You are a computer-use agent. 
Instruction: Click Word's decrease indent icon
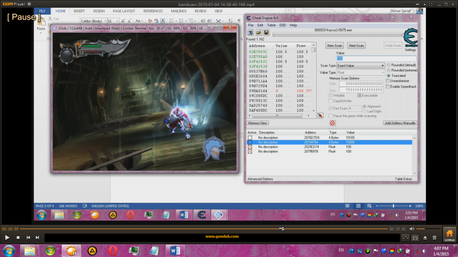(203, 21)
